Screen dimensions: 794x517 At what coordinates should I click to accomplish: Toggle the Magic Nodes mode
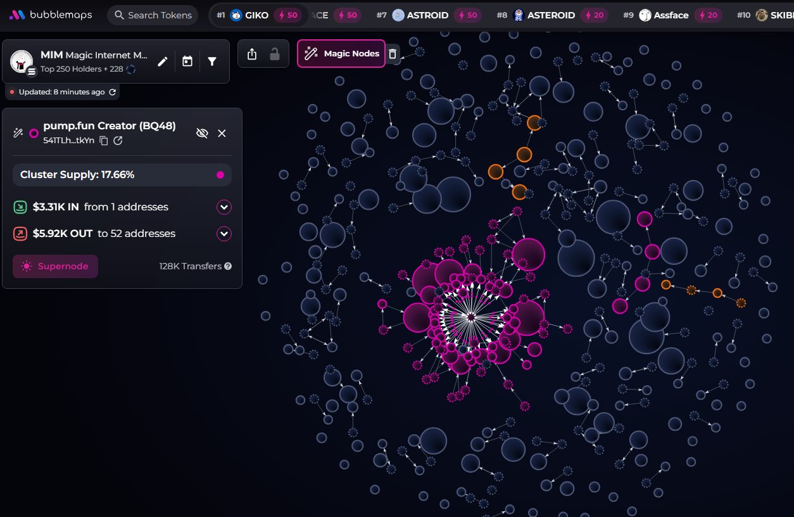coord(341,54)
